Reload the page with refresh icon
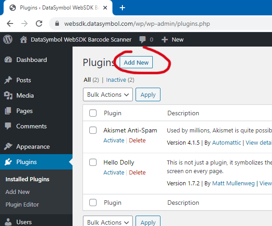Screen dimensions: 272x226 [x=39, y=24]
